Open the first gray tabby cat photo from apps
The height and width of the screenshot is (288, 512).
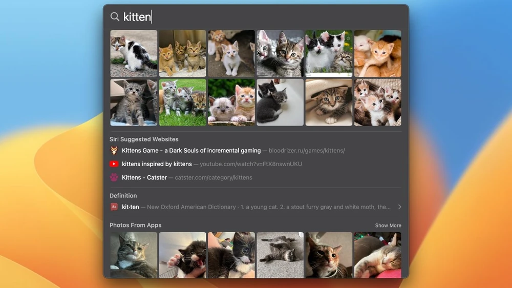point(134,255)
